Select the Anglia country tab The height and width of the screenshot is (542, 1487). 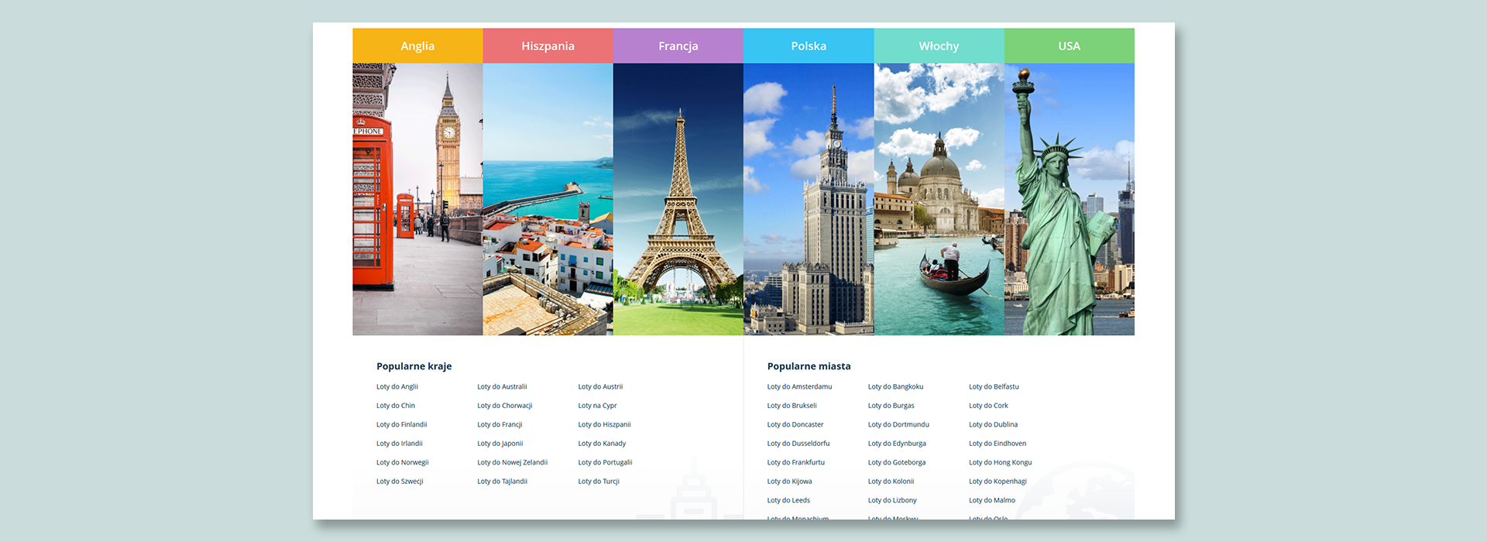pyautogui.click(x=417, y=46)
